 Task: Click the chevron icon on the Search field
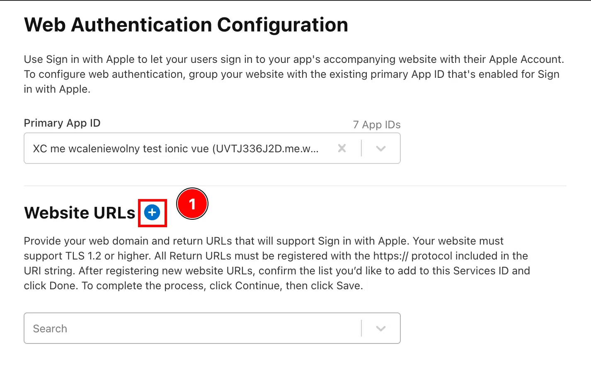pyautogui.click(x=380, y=328)
